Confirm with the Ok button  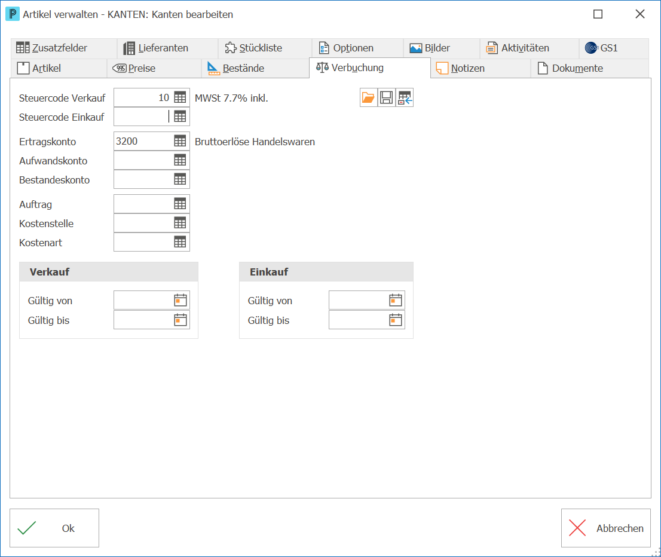tap(54, 528)
